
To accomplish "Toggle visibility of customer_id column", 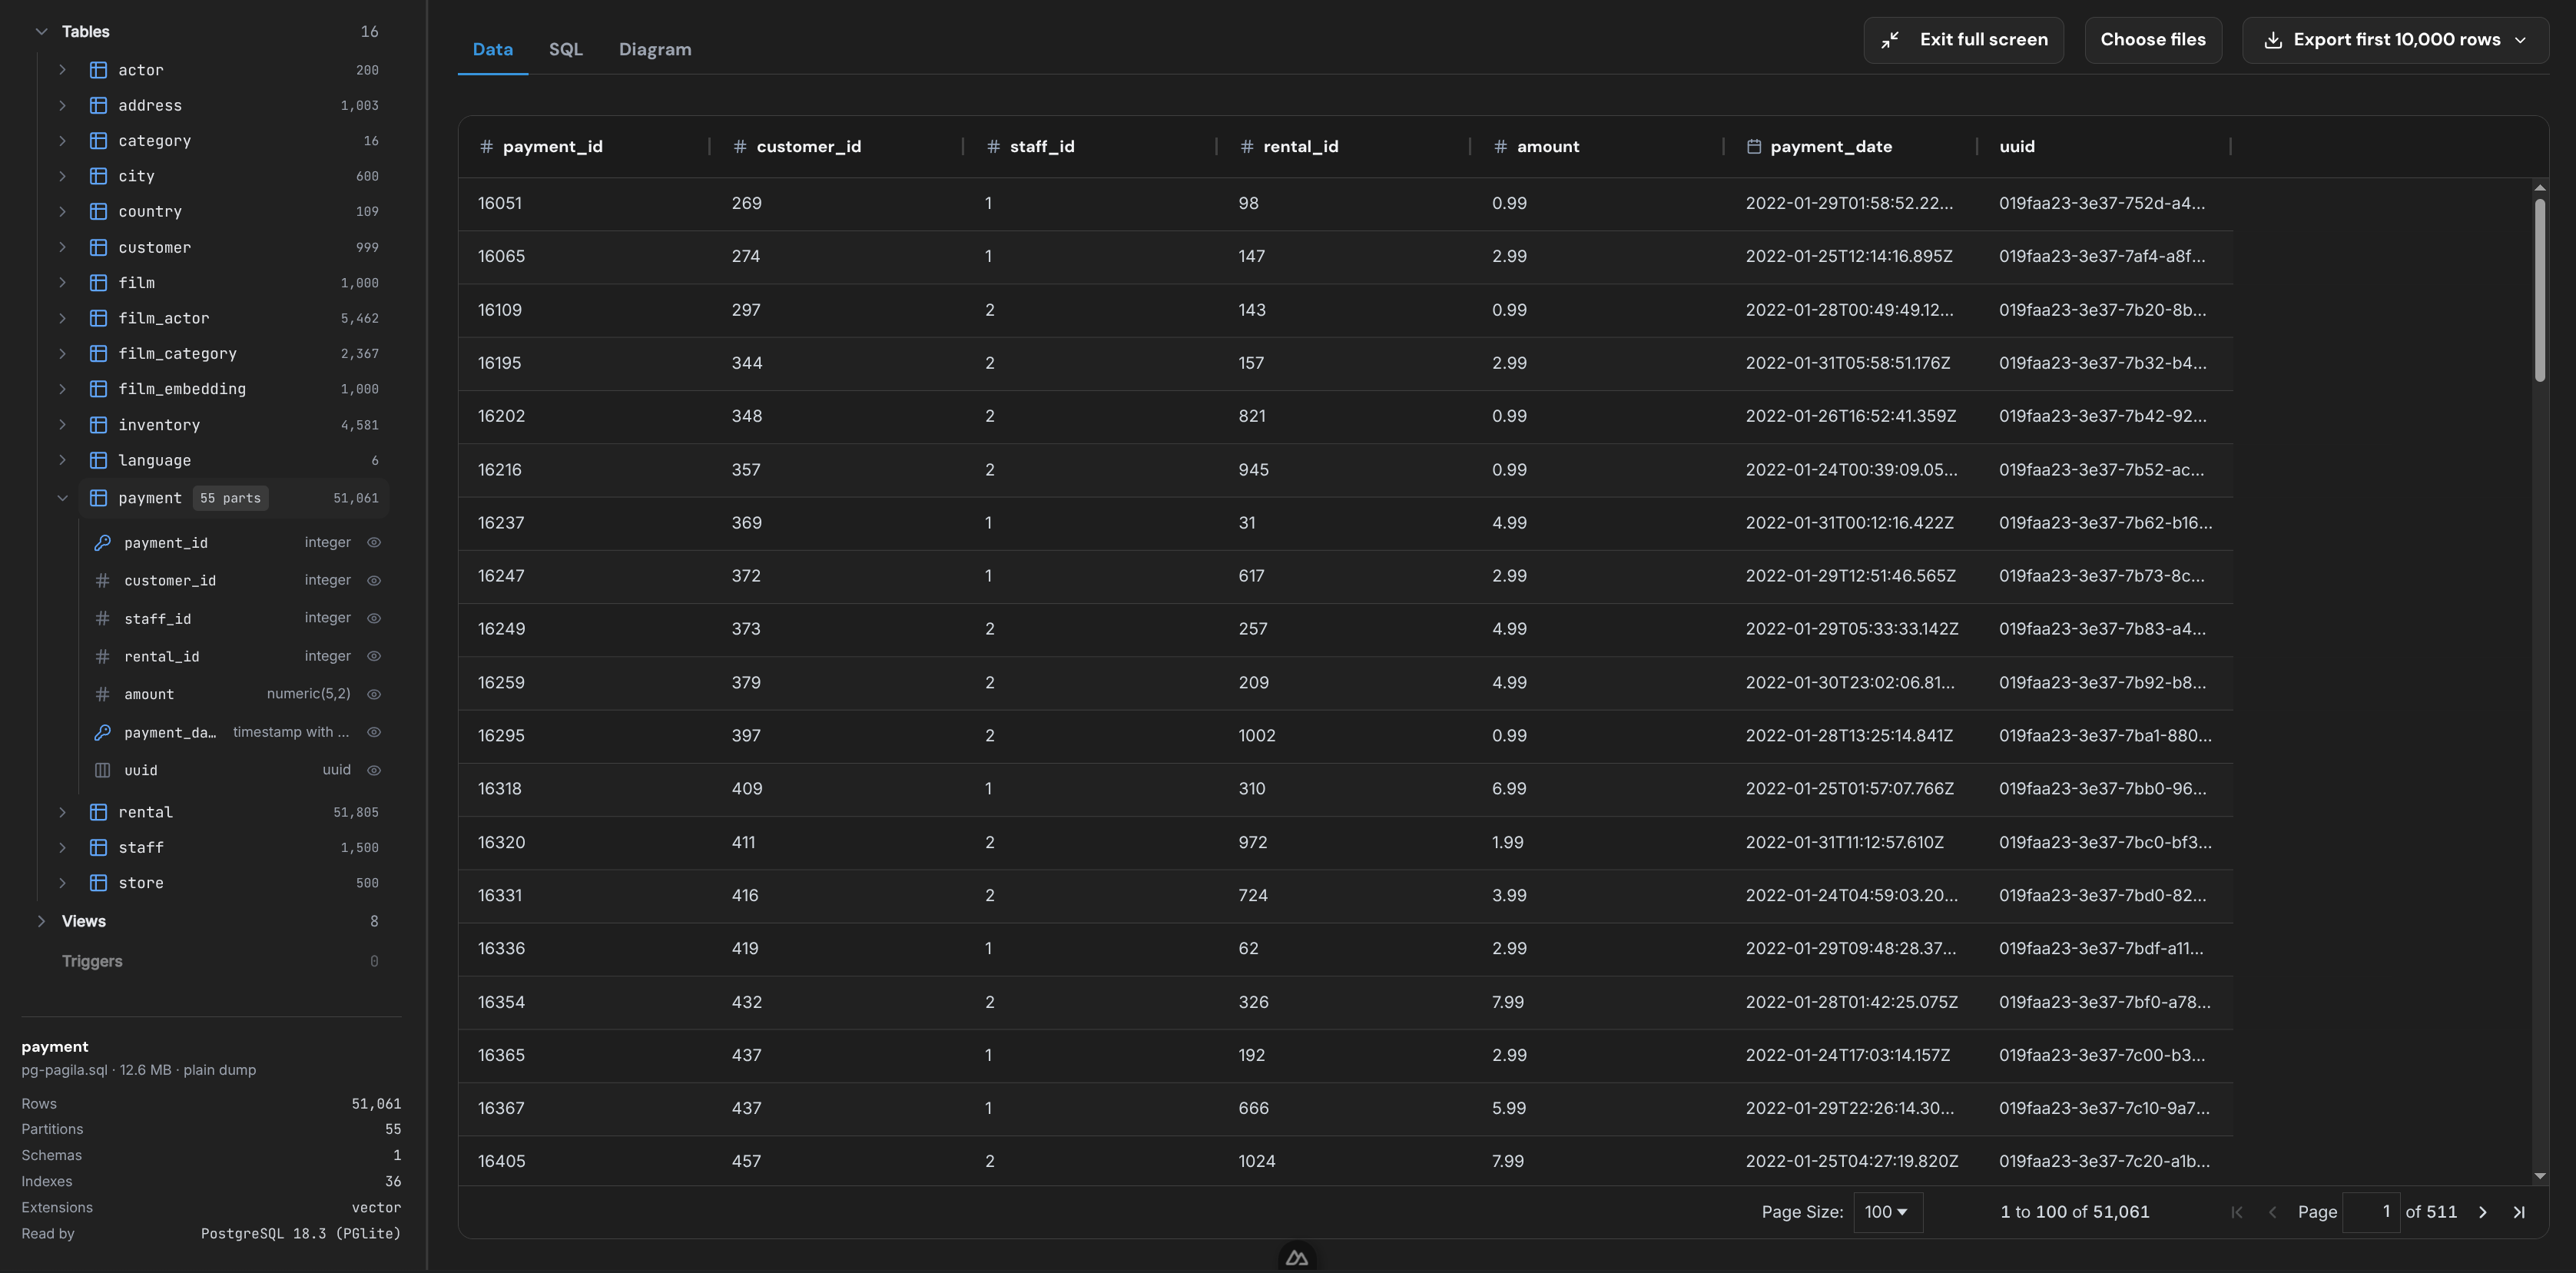I will pos(374,580).
